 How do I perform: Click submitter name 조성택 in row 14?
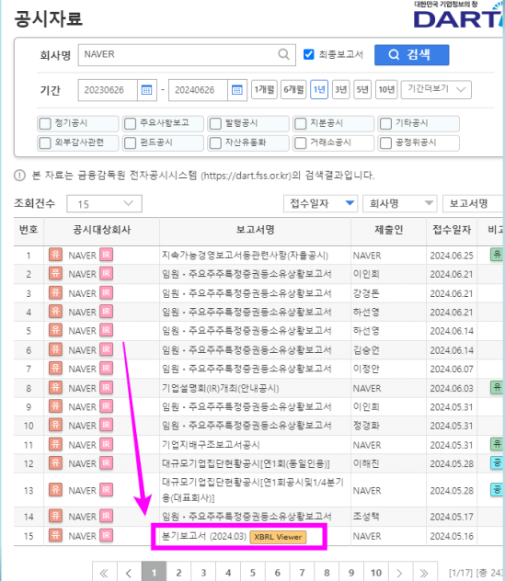point(366,516)
